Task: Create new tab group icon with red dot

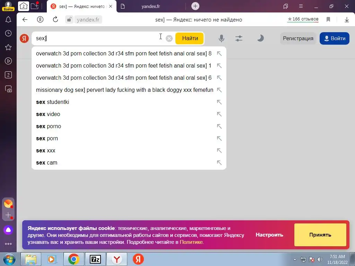Action: [x=35, y=6]
